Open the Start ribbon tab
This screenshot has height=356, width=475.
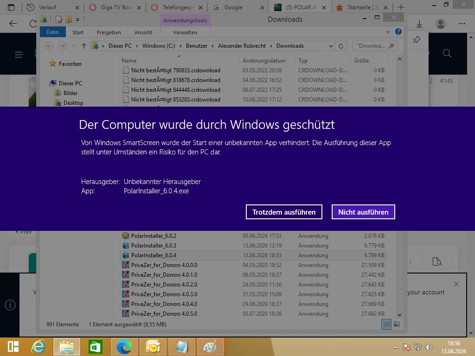coord(78,32)
